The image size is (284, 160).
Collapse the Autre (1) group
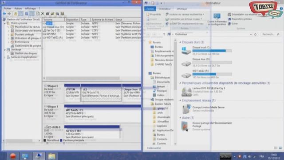click(180, 118)
